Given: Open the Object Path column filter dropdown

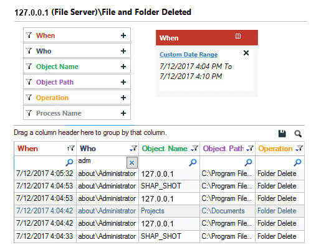Looking at the screenshot, I should [250, 149].
